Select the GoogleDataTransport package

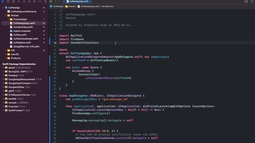[24, 83]
